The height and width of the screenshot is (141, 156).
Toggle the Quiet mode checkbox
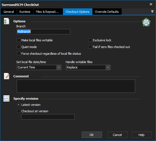pyautogui.click(x=18, y=47)
